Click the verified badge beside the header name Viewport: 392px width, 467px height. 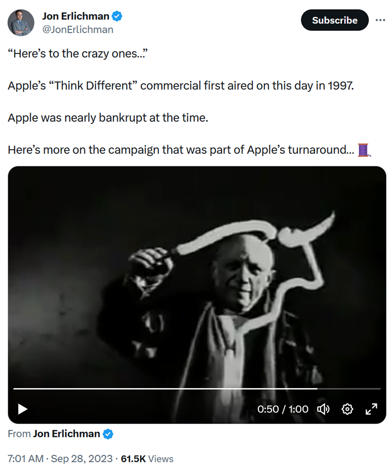point(117,16)
